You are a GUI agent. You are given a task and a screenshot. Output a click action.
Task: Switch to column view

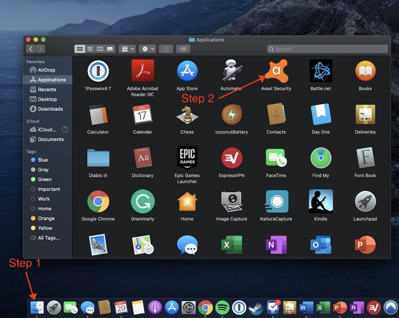click(99, 49)
